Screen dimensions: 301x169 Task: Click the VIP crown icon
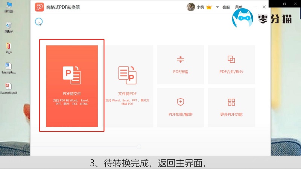[x=209, y=7]
